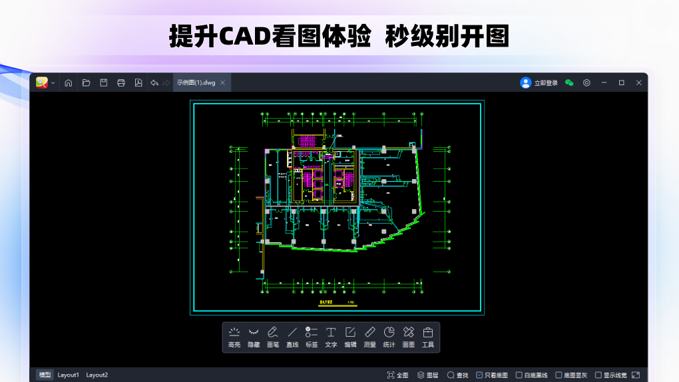The width and height of the screenshot is (679, 382).
Task: Toggle the 显示线宽 checkbox
Action: (x=598, y=375)
